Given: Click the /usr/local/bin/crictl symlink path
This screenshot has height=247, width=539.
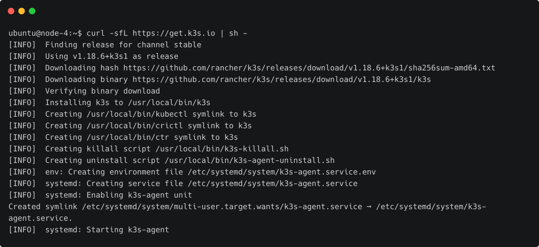Looking at the screenshot, I should 135,126.
